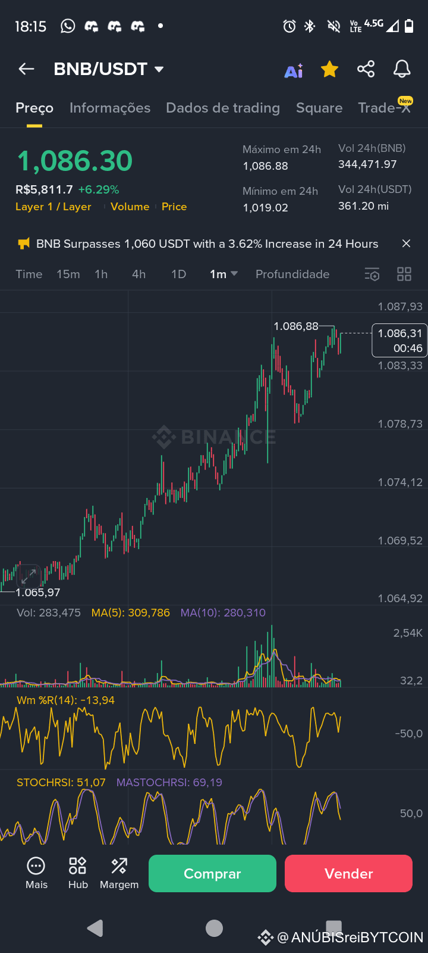This screenshot has width=428, height=953.
Task: Open the chart layout grid icon
Action: [404, 274]
